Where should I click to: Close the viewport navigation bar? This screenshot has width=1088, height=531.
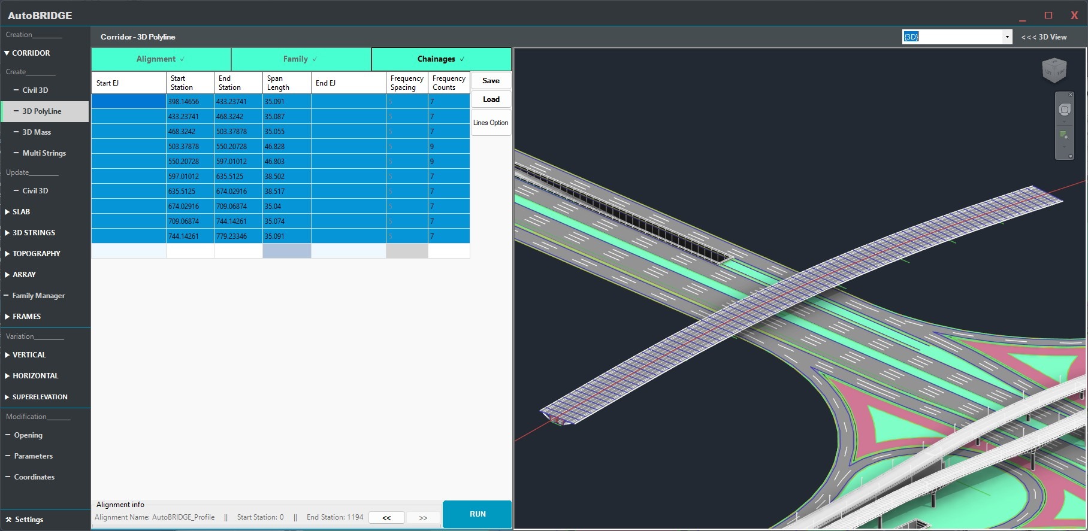(x=1071, y=95)
